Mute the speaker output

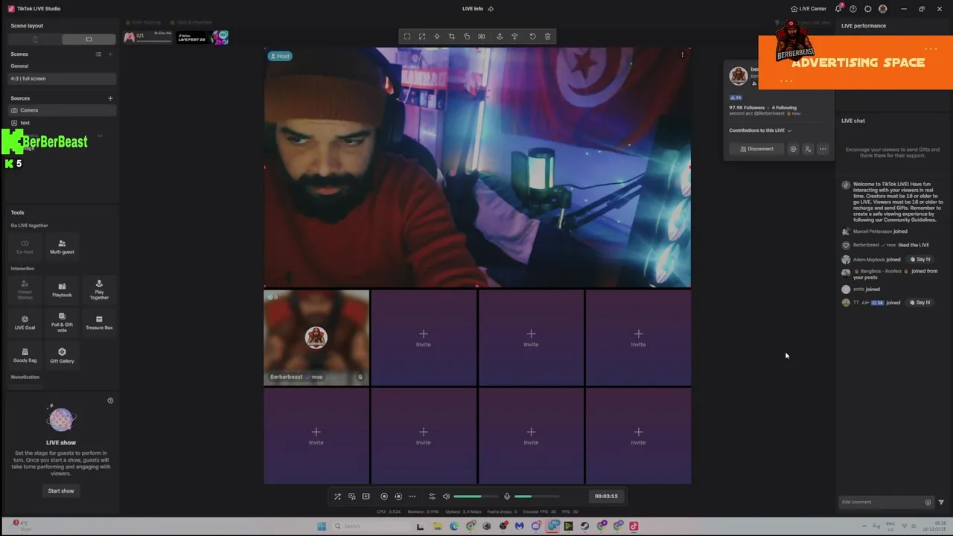(446, 497)
